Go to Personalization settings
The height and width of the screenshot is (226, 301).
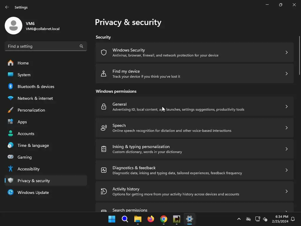pos(46,110)
